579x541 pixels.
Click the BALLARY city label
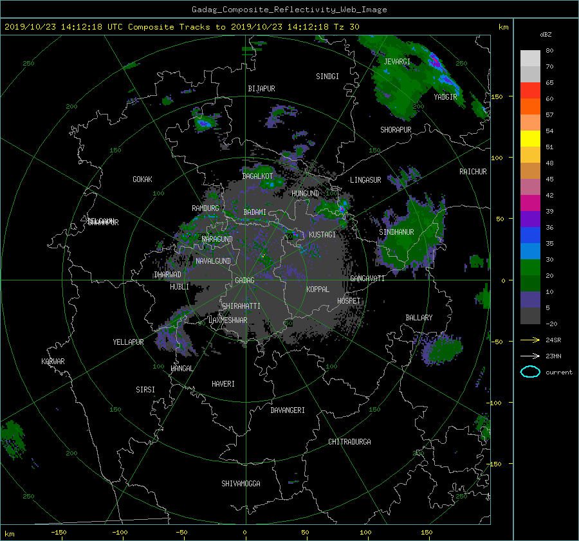click(419, 318)
